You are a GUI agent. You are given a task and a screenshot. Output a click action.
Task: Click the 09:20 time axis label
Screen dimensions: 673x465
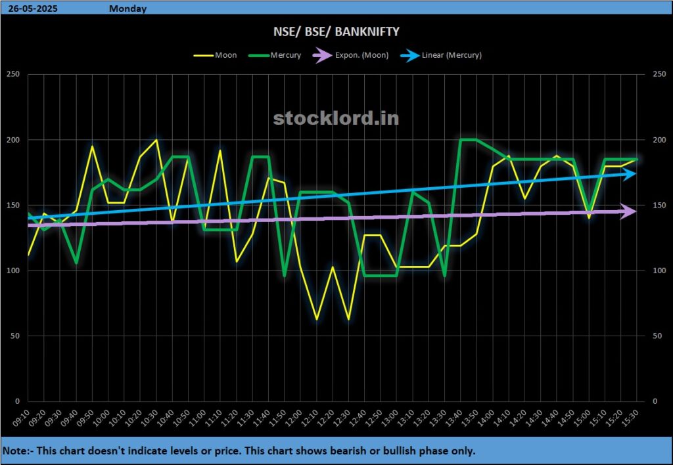click(37, 418)
